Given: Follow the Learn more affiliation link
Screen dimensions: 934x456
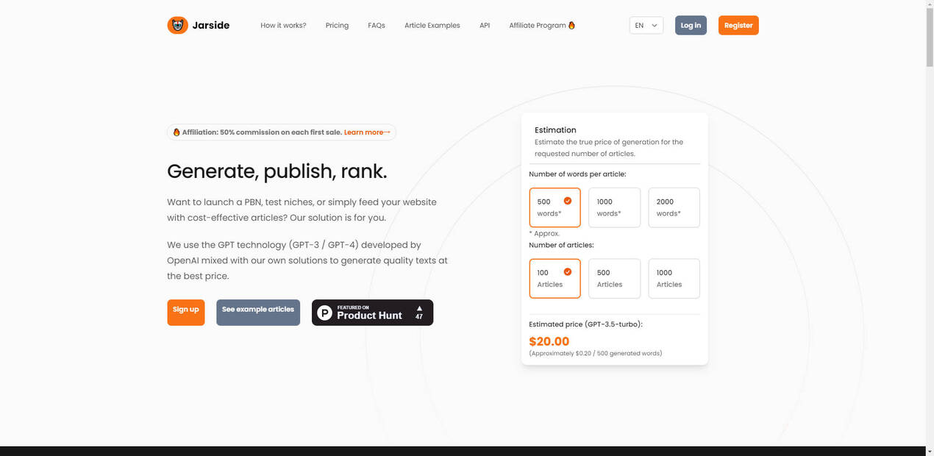Looking at the screenshot, I should [x=366, y=132].
